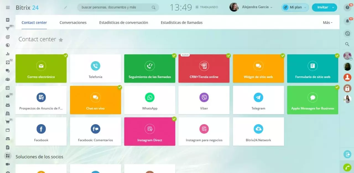Click the Bitrix 24 logo
The width and height of the screenshot is (354, 173).
(x=27, y=7)
